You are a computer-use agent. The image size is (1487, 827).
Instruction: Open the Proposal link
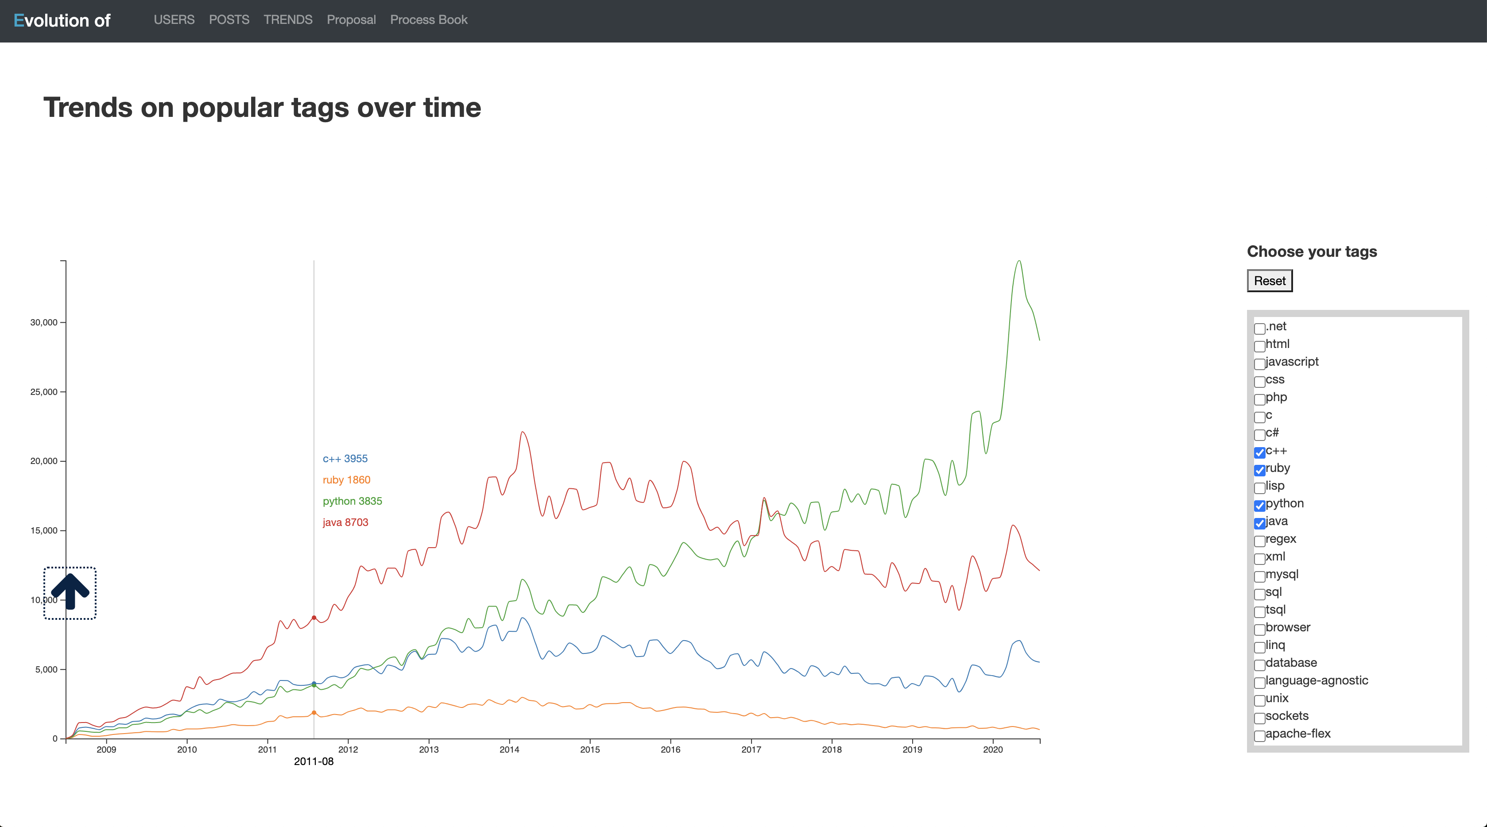tap(351, 19)
